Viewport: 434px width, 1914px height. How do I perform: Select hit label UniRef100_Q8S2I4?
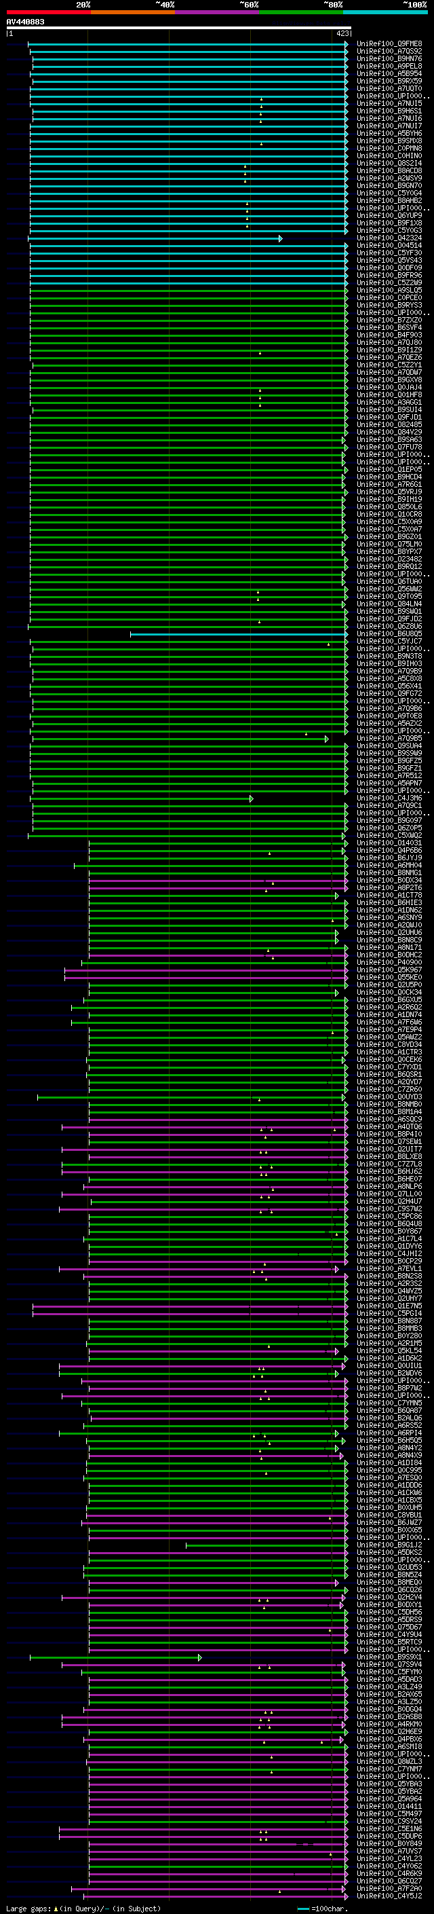[x=389, y=164]
